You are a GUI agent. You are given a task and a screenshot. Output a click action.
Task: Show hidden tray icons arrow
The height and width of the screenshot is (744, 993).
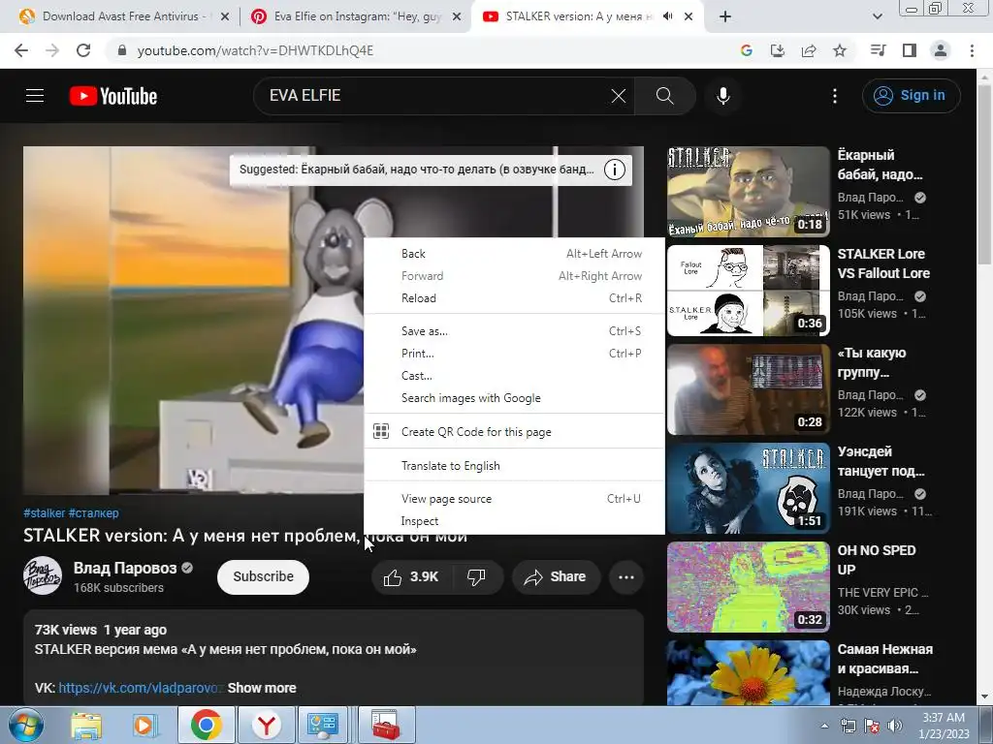click(x=824, y=726)
